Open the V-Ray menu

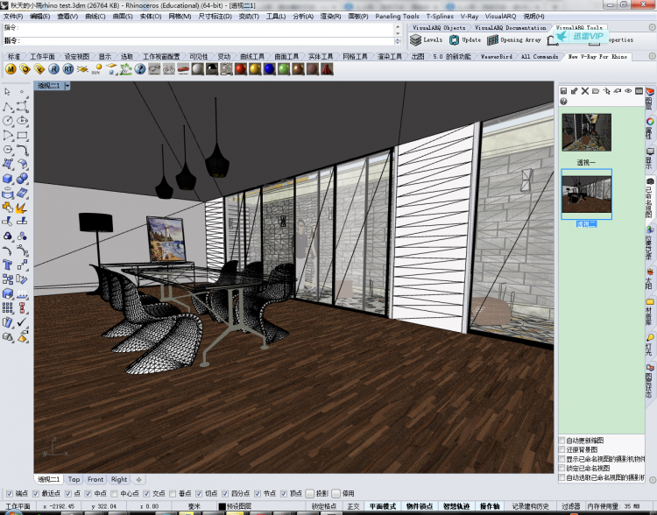469,17
